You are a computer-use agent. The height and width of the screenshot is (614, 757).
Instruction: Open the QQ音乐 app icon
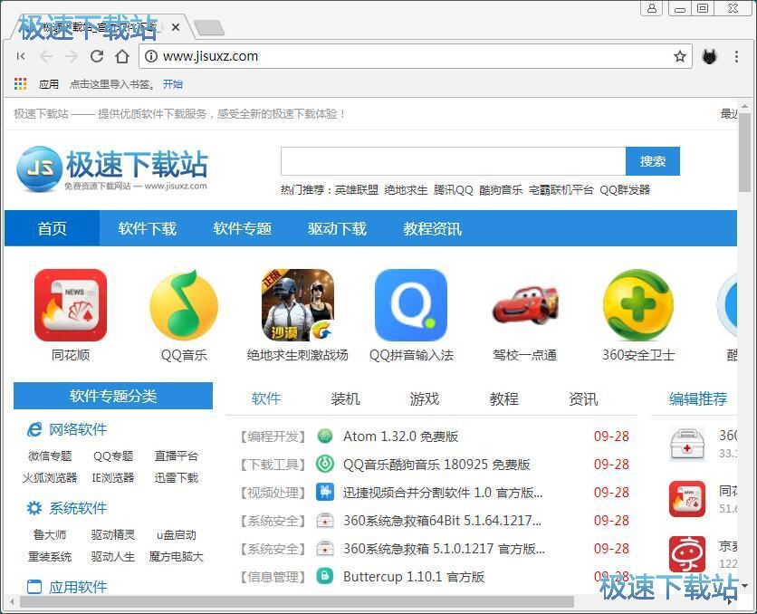(x=184, y=305)
